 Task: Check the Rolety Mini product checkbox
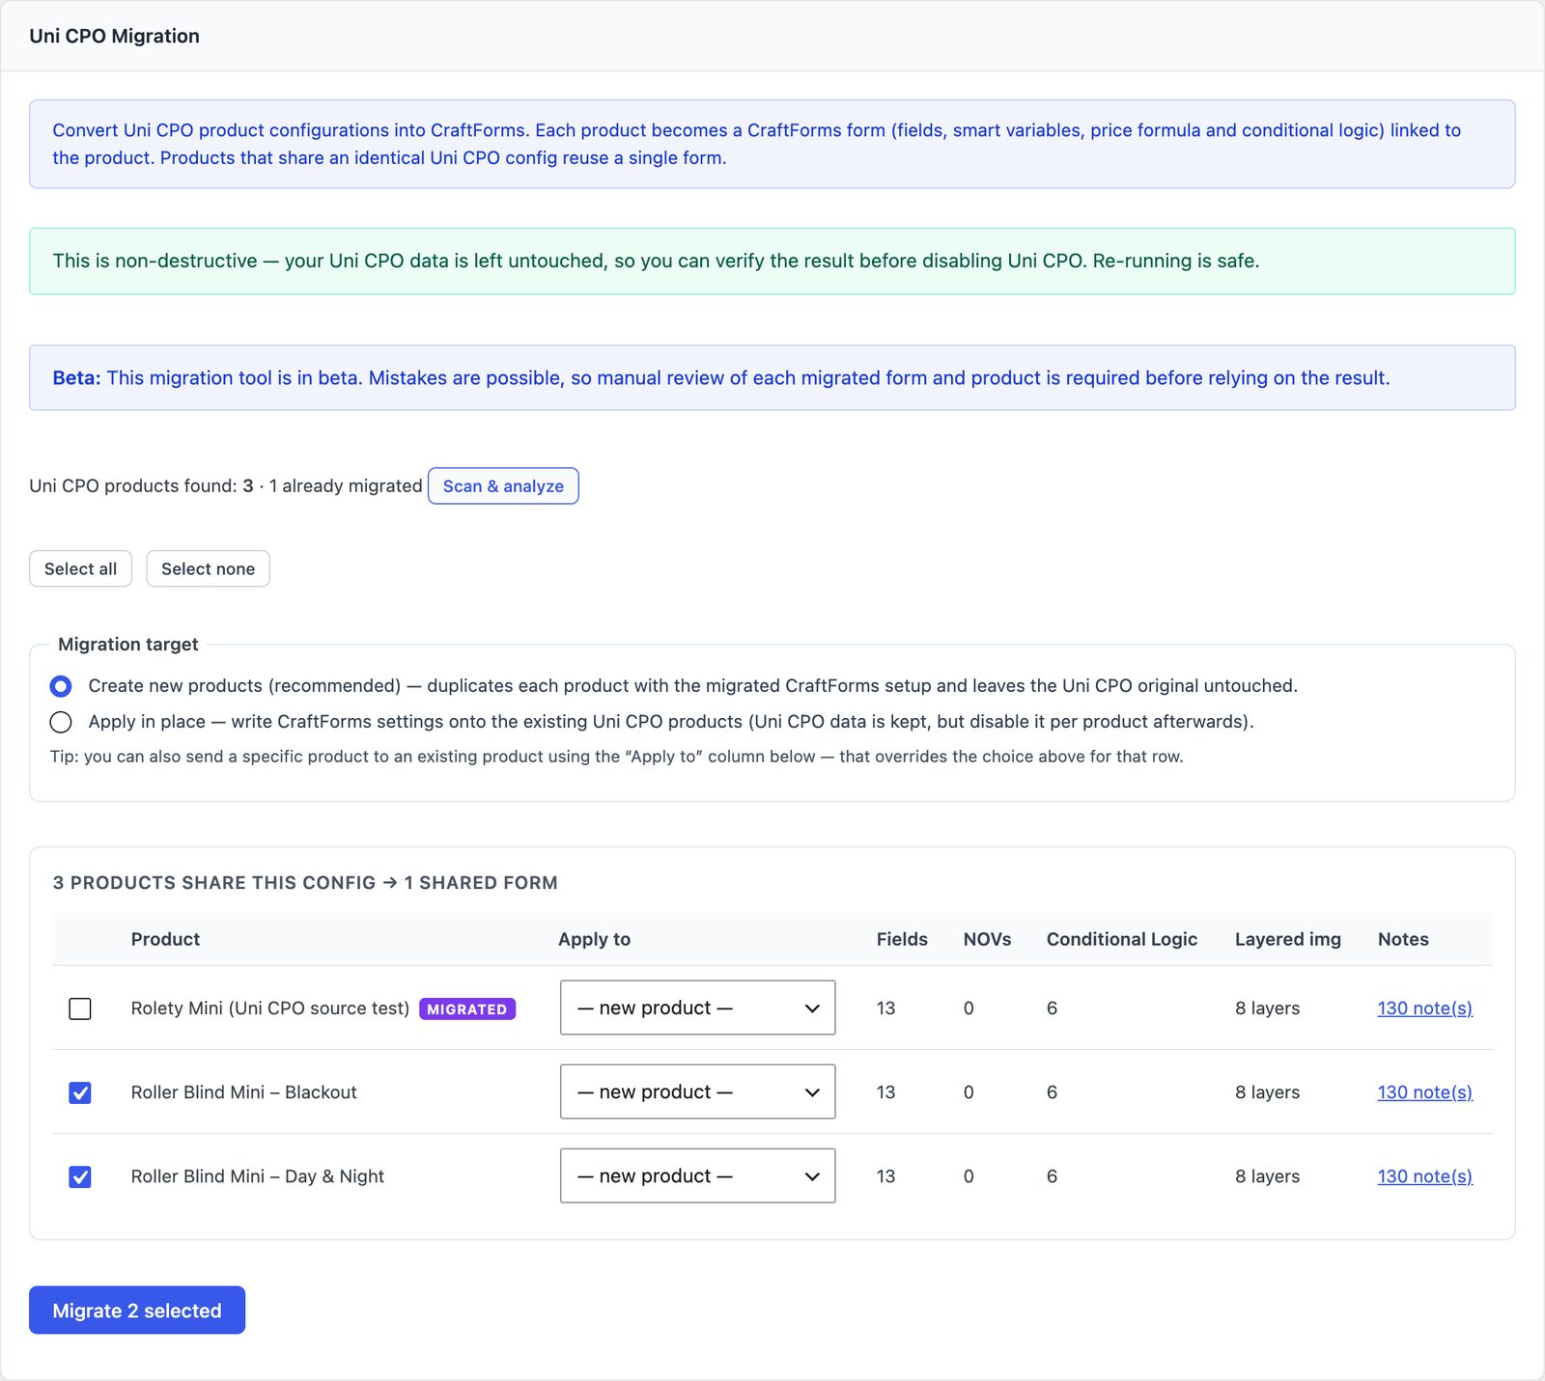pyautogui.click(x=80, y=1008)
